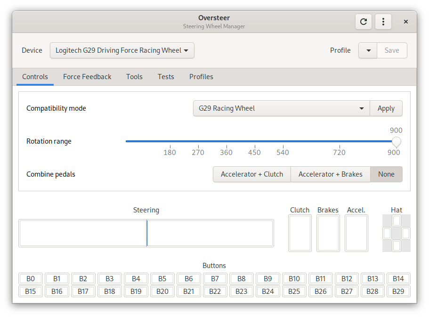The height and width of the screenshot is (317, 429).
Task: Close the Oversteer window
Action: (x=406, y=22)
